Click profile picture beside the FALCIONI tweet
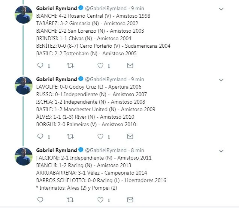This screenshot has width=239, height=208. (23, 157)
